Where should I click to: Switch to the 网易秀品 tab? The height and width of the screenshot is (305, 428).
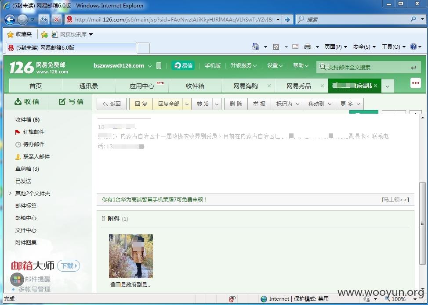click(299, 86)
